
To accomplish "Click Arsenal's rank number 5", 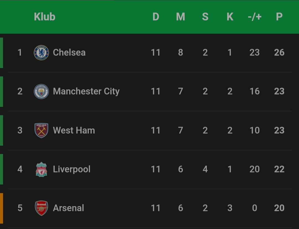I will (x=20, y=208).
